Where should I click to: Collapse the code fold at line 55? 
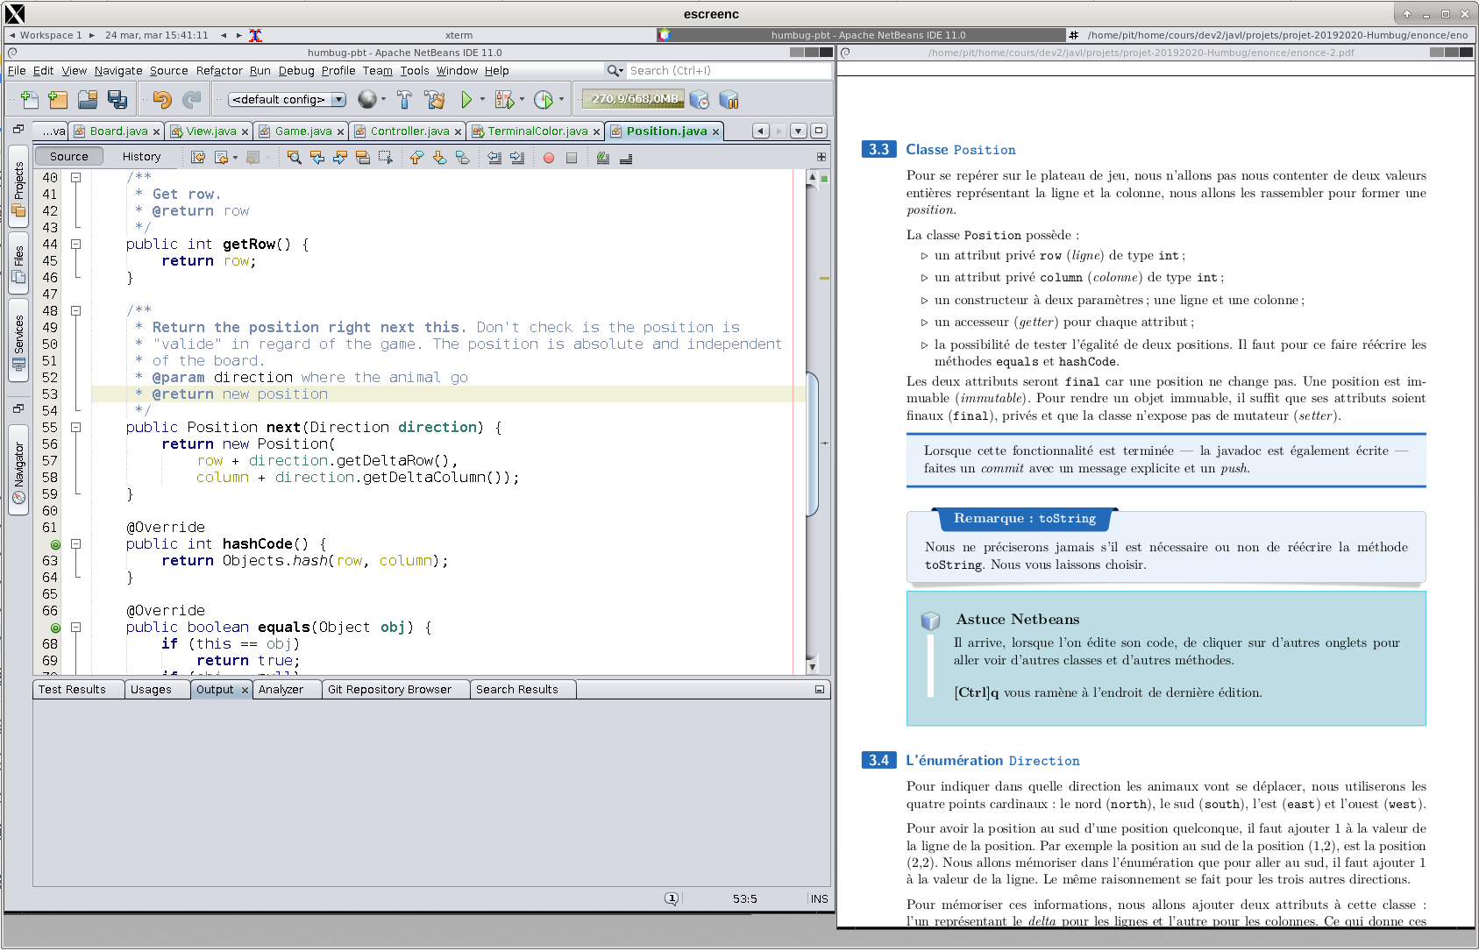pyautogui.click(x=76, y=427)
